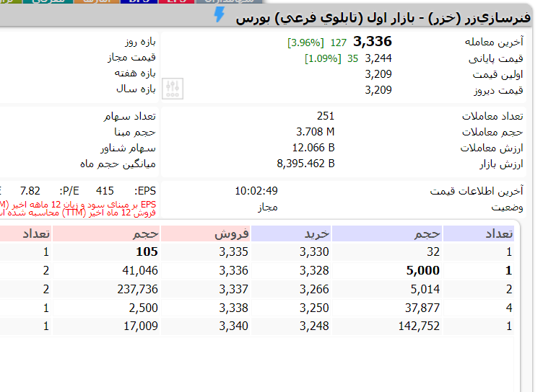543x392 pixels.
Task: Select last trade price 3,336
Action: point(373,42)
